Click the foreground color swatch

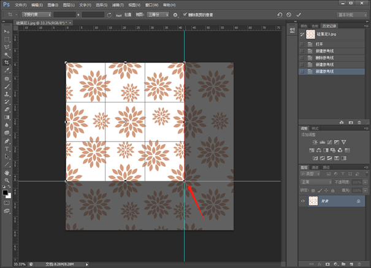click(x=6, y=191)
